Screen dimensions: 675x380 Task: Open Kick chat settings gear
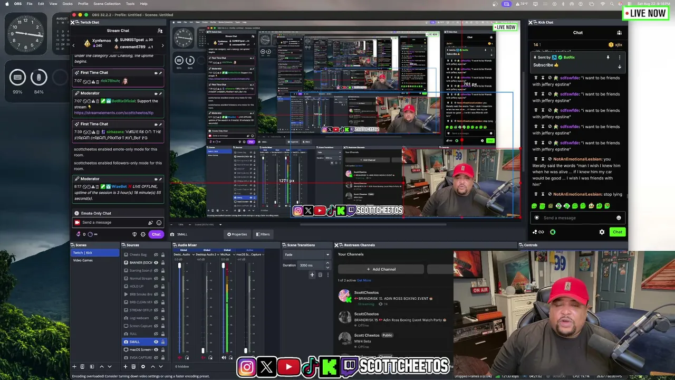pyautogui.click(x=602, y=232)
